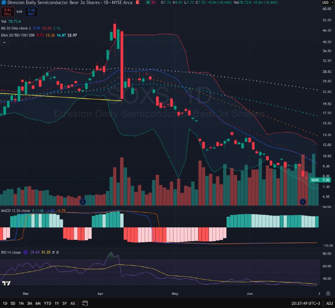Screen dimensions: 335x308
Task: Select the 5Y time range
Action: [65, 303]
